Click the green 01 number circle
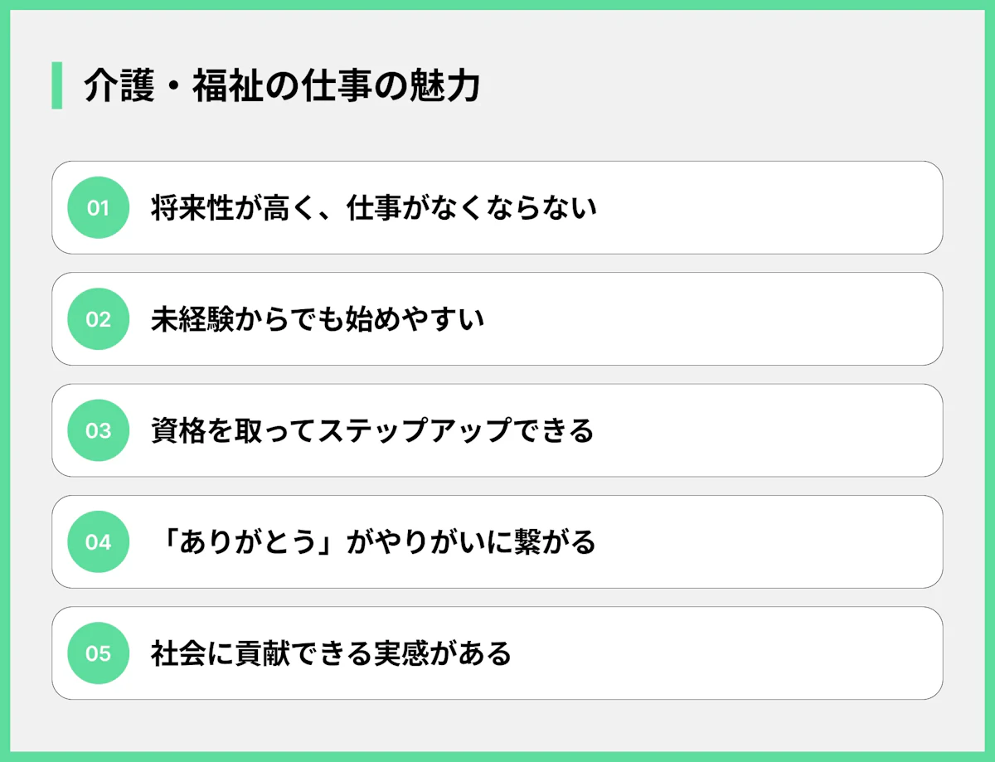 pos(98,208)
